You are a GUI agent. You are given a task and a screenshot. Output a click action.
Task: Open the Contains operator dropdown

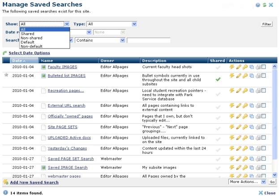point(100,40)
